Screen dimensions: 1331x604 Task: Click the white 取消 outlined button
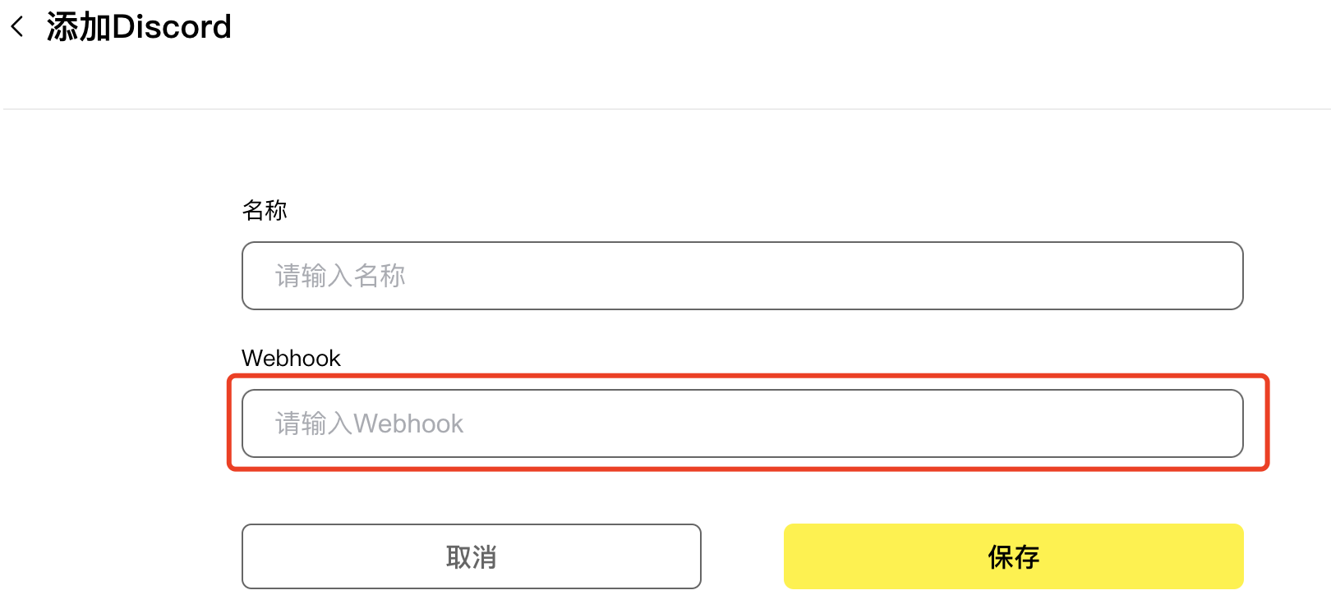click(471, 556)
